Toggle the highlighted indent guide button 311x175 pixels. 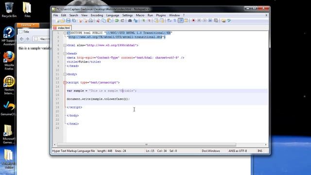coord(180,20)
